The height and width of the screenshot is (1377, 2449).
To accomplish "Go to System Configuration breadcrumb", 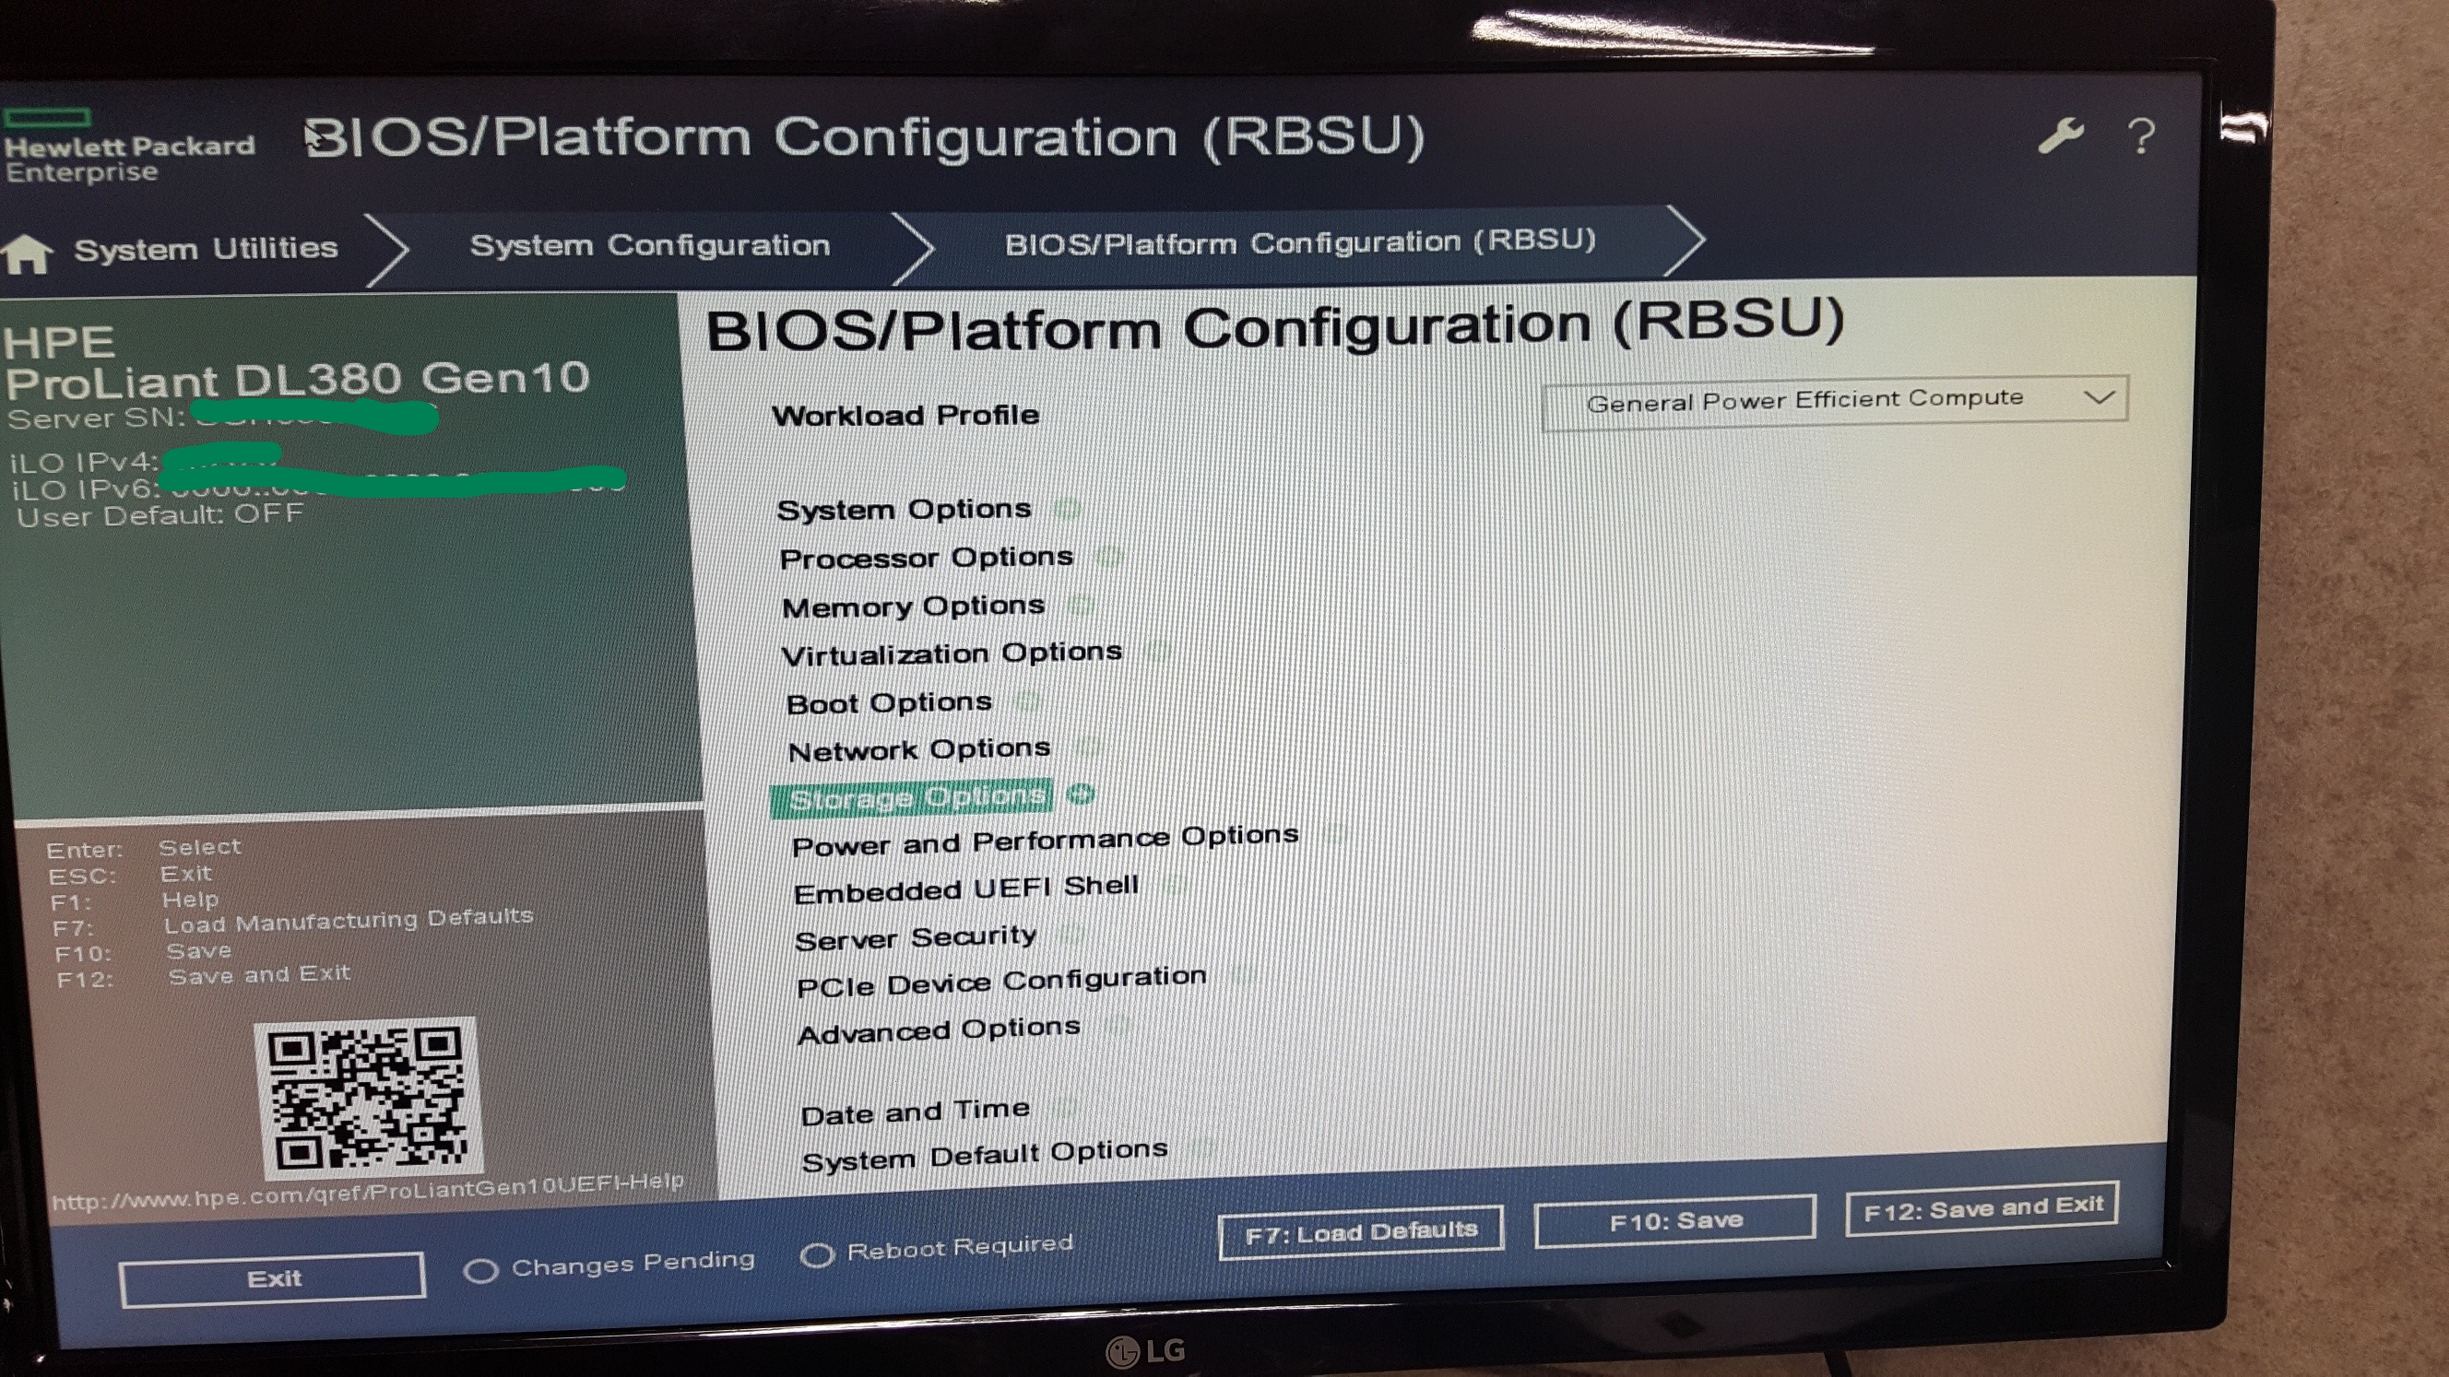I will click(x=649, y=245).
